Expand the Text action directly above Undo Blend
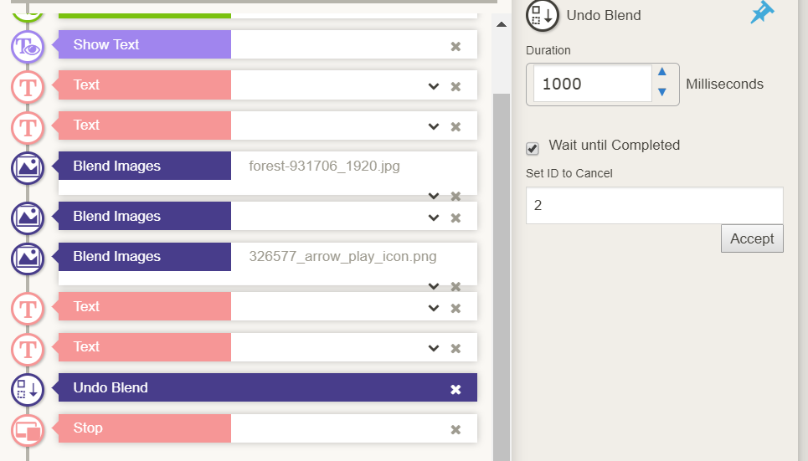 coord(434,348)
